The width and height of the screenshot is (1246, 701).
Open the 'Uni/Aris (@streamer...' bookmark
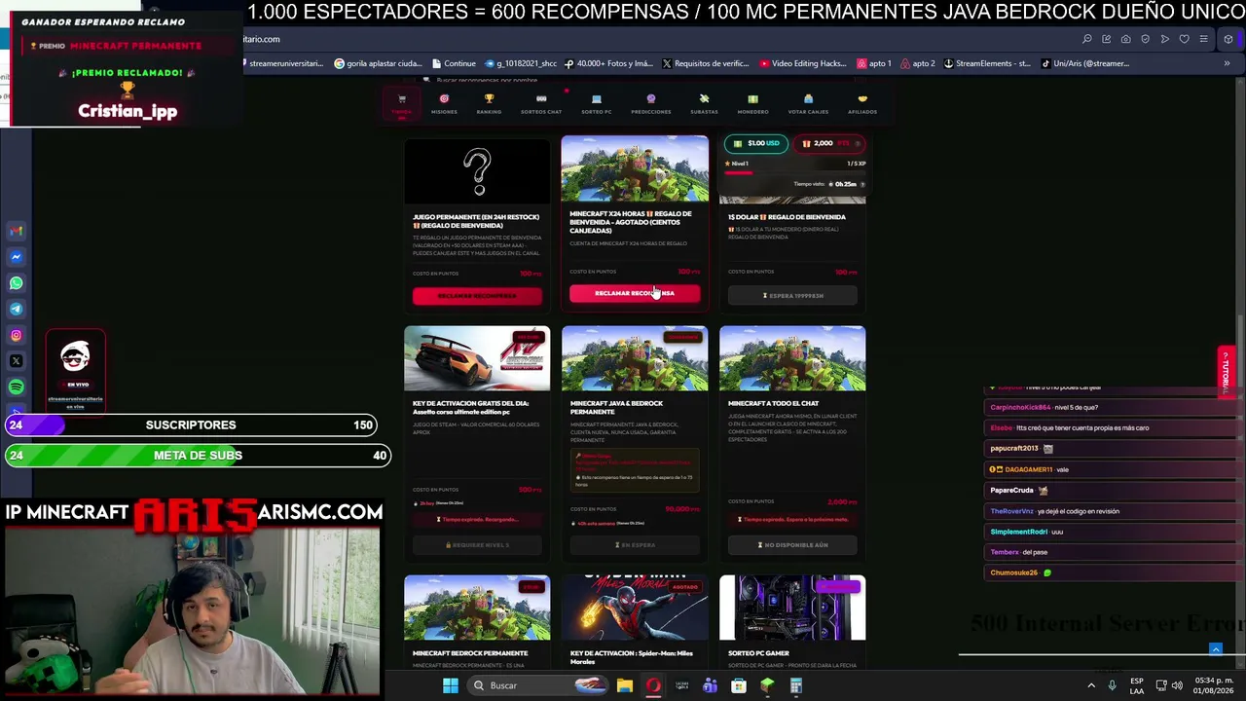(1085, 63)
